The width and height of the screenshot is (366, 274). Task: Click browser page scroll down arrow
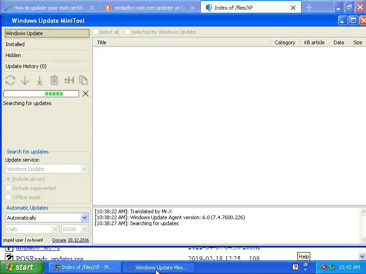click(362, 256)
